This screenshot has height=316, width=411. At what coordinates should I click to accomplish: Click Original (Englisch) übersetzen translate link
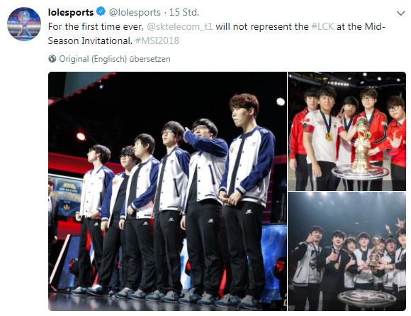115,59
